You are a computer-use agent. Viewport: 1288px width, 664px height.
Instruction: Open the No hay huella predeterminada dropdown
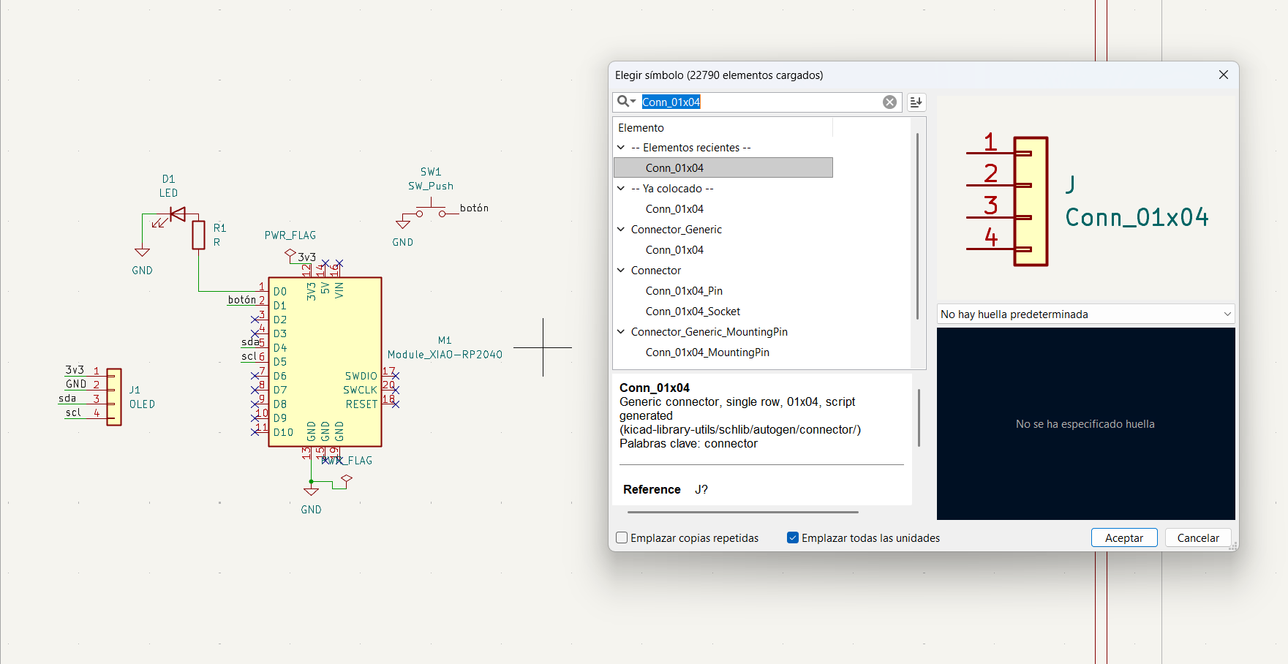[x=1085, y=314]
